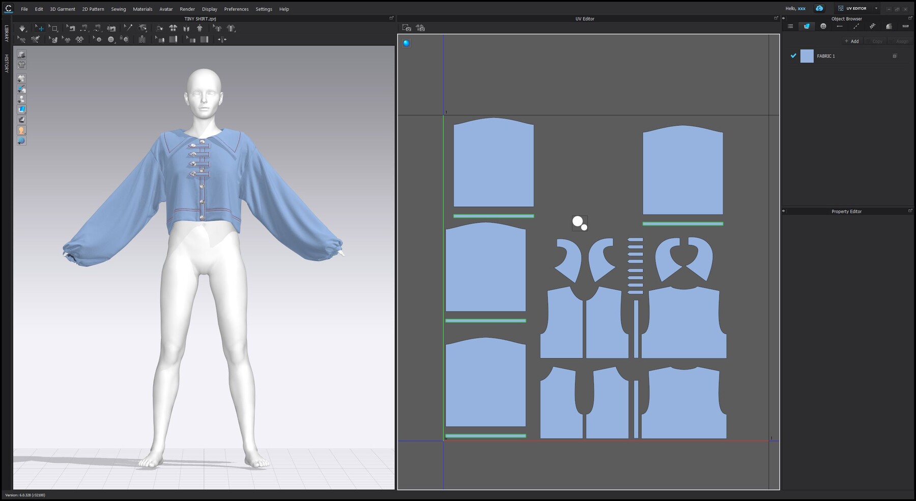
Task: Open the Topstitch zigzag section in Object Browser
Action: tap(872, 25)
